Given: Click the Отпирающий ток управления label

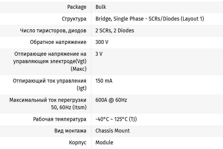Looking at the screenshot, I should coord(50,84).
